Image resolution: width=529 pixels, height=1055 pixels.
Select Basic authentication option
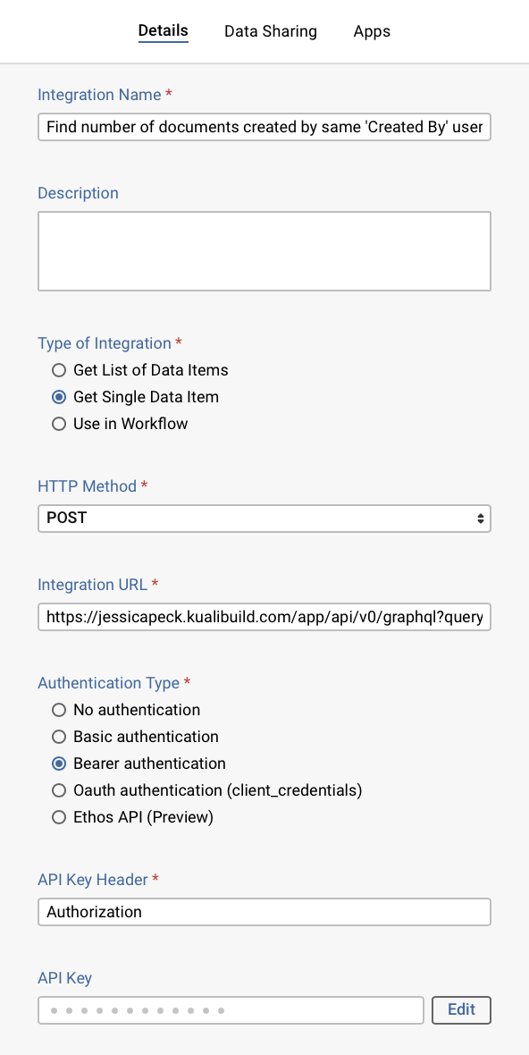click(58, 737)
